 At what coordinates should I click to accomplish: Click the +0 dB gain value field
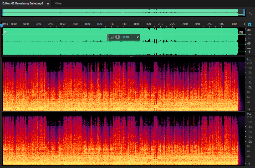125,37
